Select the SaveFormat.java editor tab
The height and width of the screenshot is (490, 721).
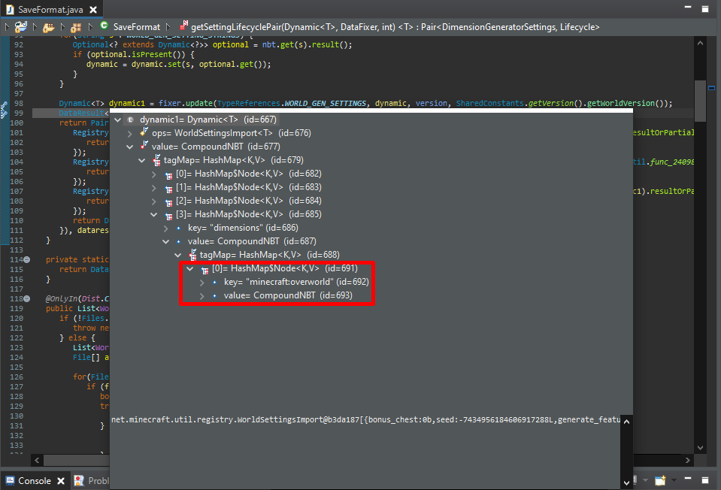(x=45, y=10)
